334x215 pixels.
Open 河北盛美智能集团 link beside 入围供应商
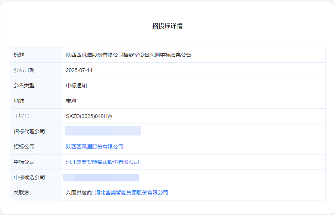pyautogui.click(x=131, y=193)
